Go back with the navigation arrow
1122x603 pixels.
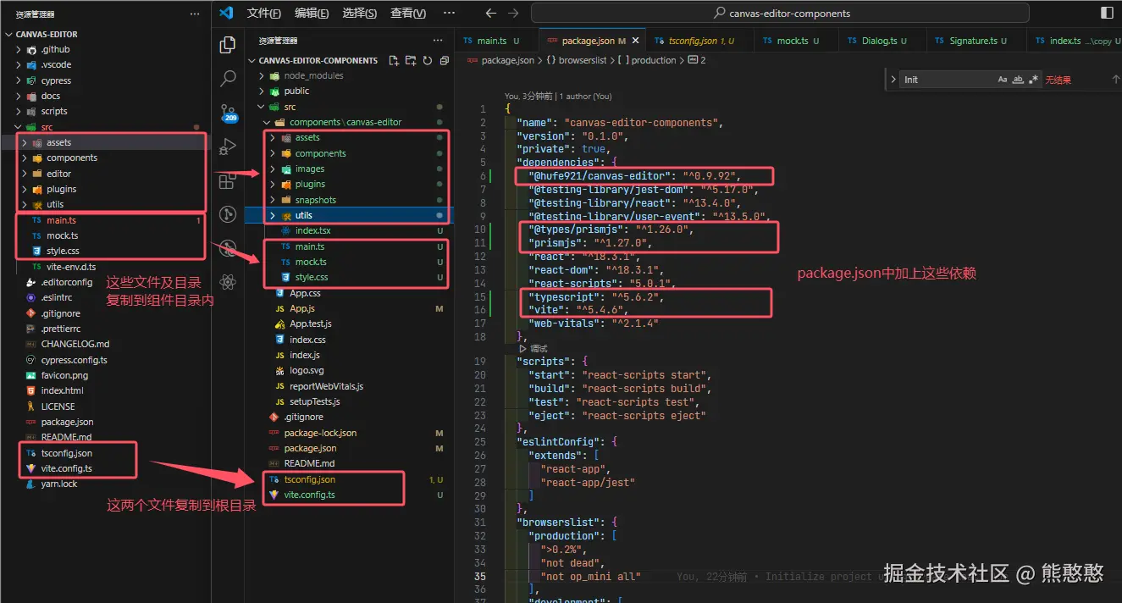pos(490,13)
